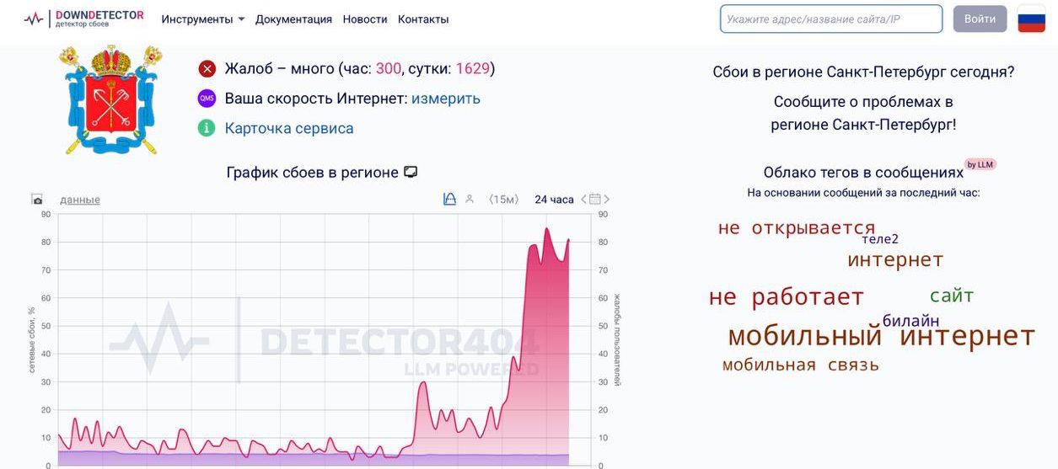Open the Документация menu item
Viewport: 1058px width, 469px height.
(293, 19)
